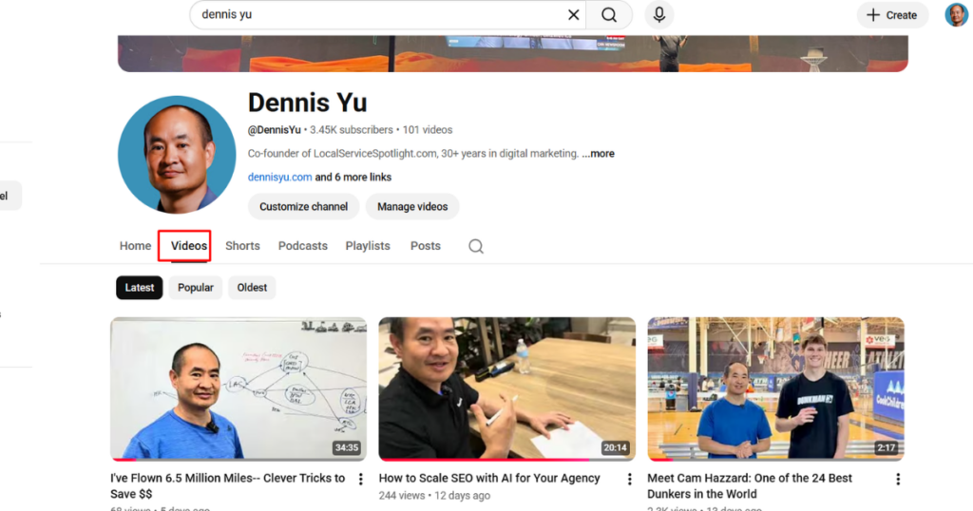The height and width of the screenshot is (511, 973).
Task: Click the channel banner image
Action: (x=512, y=53)
